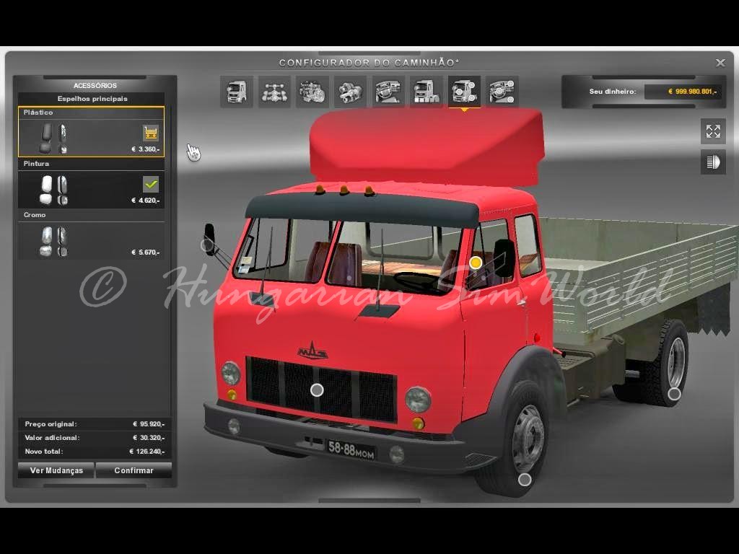This screenshot has height=554, width=739.
Task: Select the truck paint job icon
Action: (426, 92)
